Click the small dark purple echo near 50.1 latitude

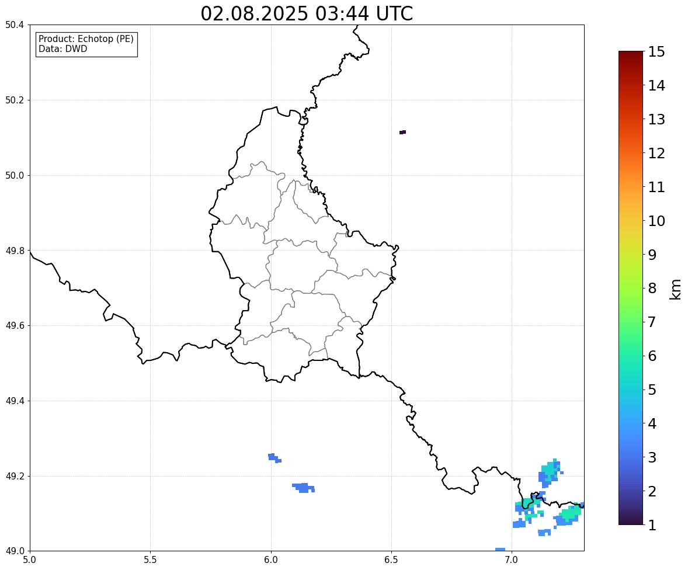point(403,132)
